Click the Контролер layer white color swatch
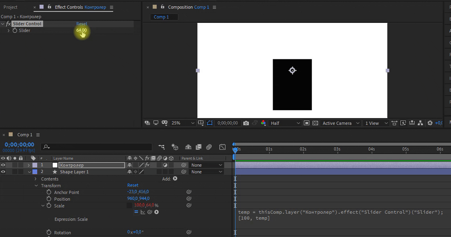Viewport: 451px width, 237px height. (x=55, y=165)
